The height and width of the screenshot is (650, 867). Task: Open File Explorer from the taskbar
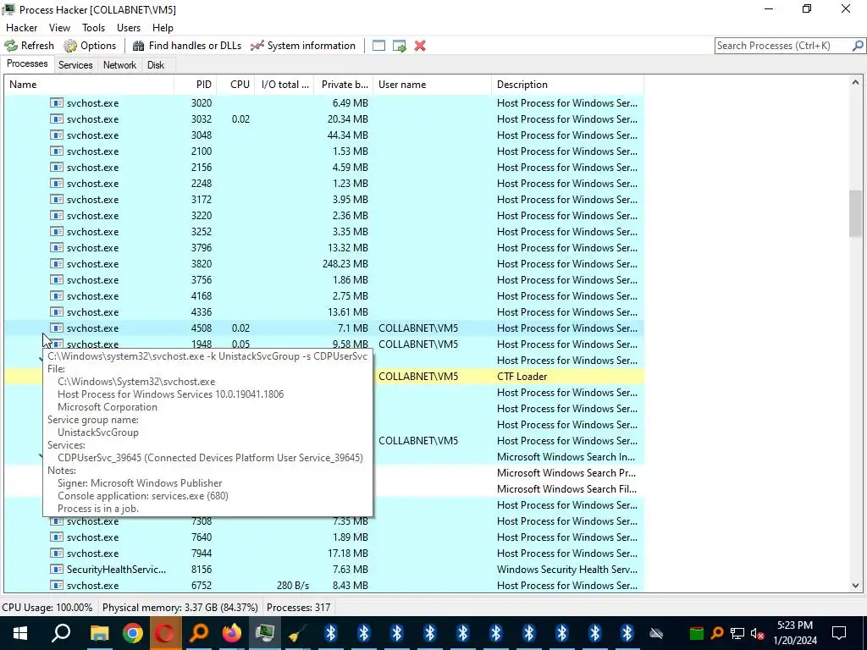pyautogui.click(x=100, y=633)
